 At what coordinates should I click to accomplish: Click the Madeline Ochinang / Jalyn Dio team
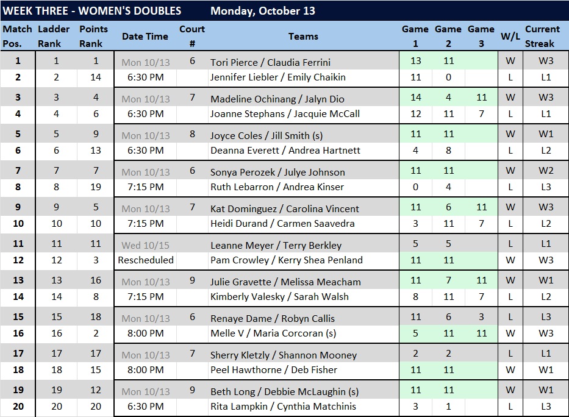tap(277, 99)
